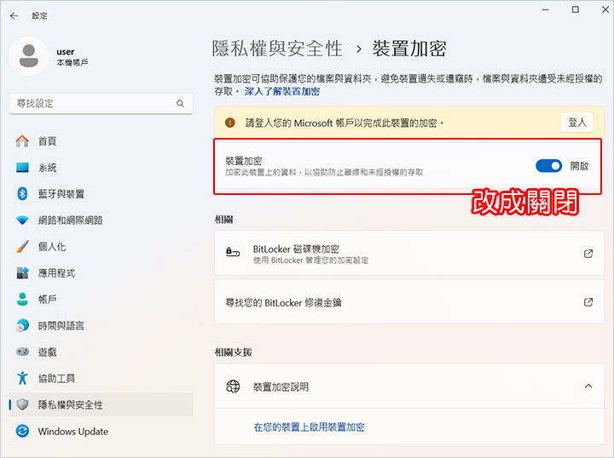
Task: Open the BitLocker 磁碟機加密 row
Action: point(409,253)
